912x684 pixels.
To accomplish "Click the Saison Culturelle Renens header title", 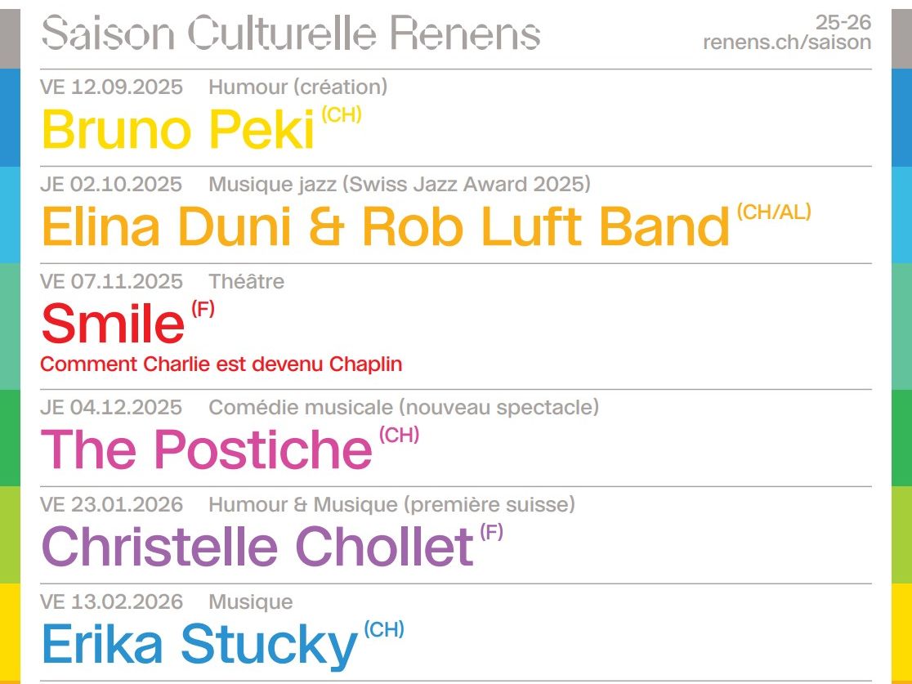I will coord(291,33).
